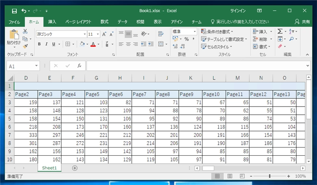This screenshot has width=317, height=185.
Task: Click the font color red A swatch
Action: (x=93, y=44)
